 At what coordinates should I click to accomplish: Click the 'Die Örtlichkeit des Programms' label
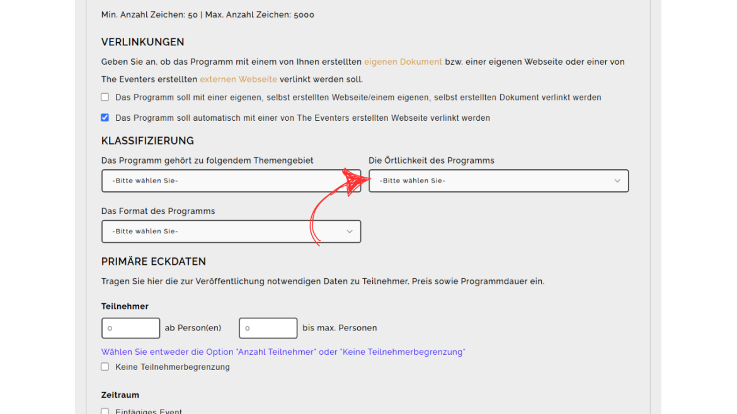click(x=431, y=160)
